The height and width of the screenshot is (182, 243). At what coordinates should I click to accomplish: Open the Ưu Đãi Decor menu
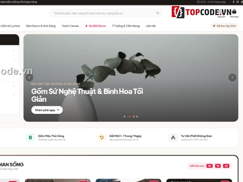[96, 26]
